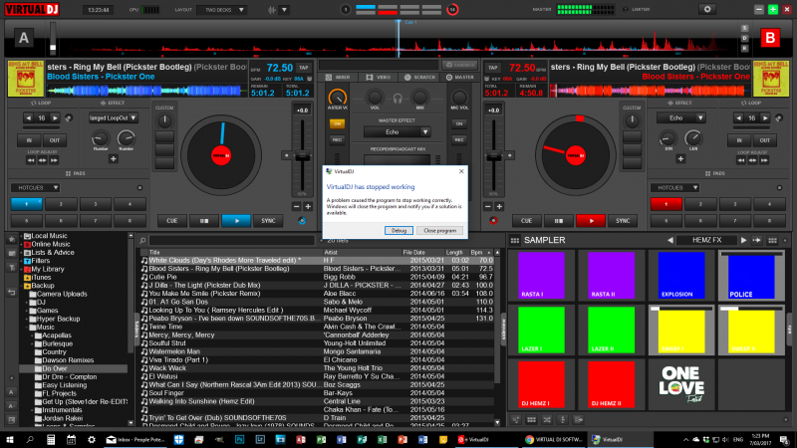Trigger the DJ HEMZ I sample pad
This screenshot has width=797, height=448.
point(541,384)
